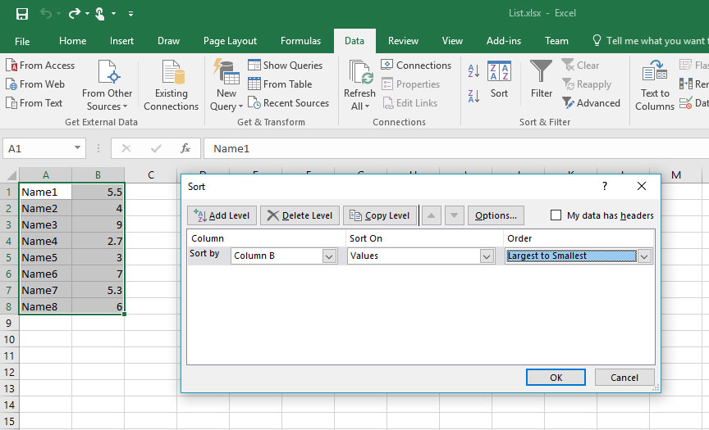The height and width of the screenshot is (430, 709).
Task: Switch to the Formulas ribbon tab
Action: [x=300, y=41]
